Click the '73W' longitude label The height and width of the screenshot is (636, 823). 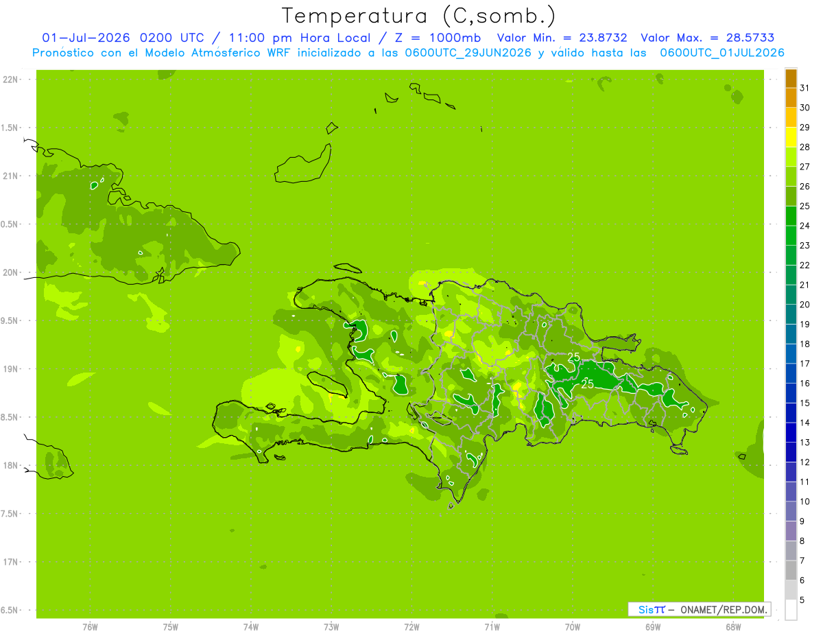click(331, 627)
